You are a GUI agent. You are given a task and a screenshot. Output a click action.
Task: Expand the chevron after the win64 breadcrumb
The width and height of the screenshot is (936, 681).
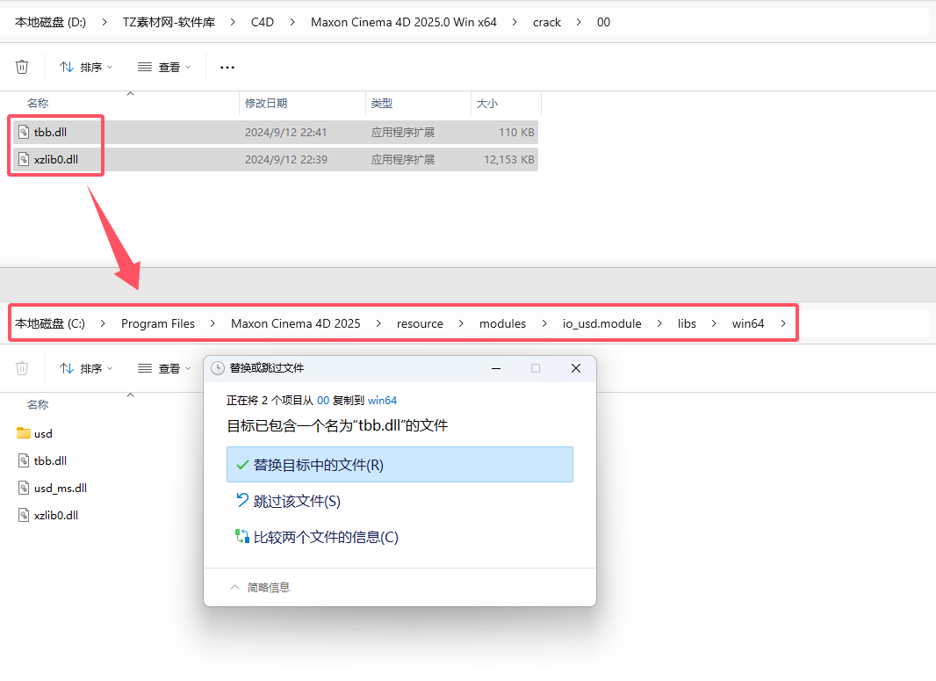[x=783, y=323]
